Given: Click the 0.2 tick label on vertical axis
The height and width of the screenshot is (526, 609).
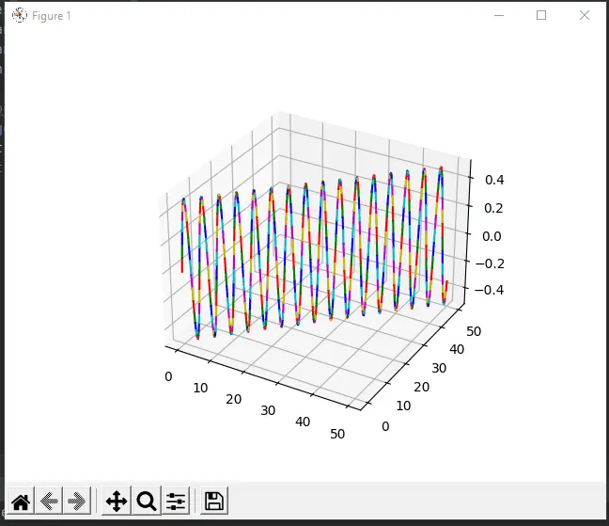Looking at the screenshot, I should [496, 208].
